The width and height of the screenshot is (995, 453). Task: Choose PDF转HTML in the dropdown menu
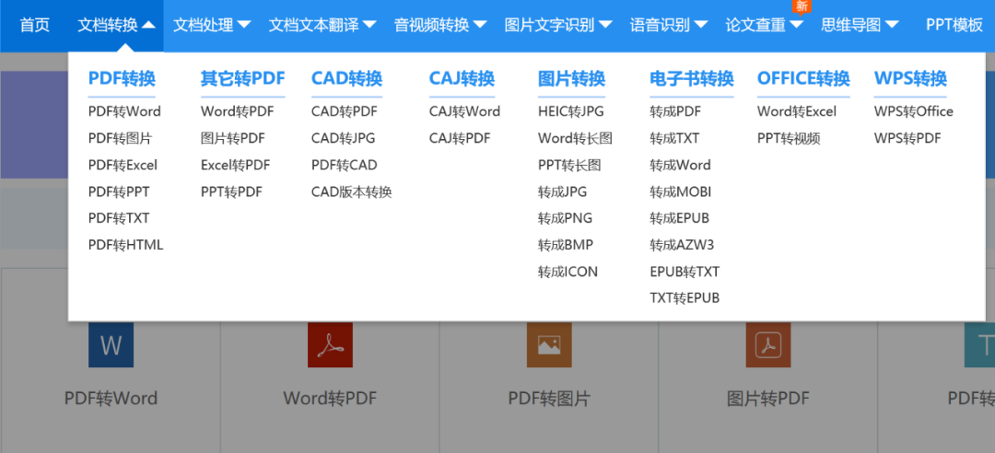tap(125, 245)
